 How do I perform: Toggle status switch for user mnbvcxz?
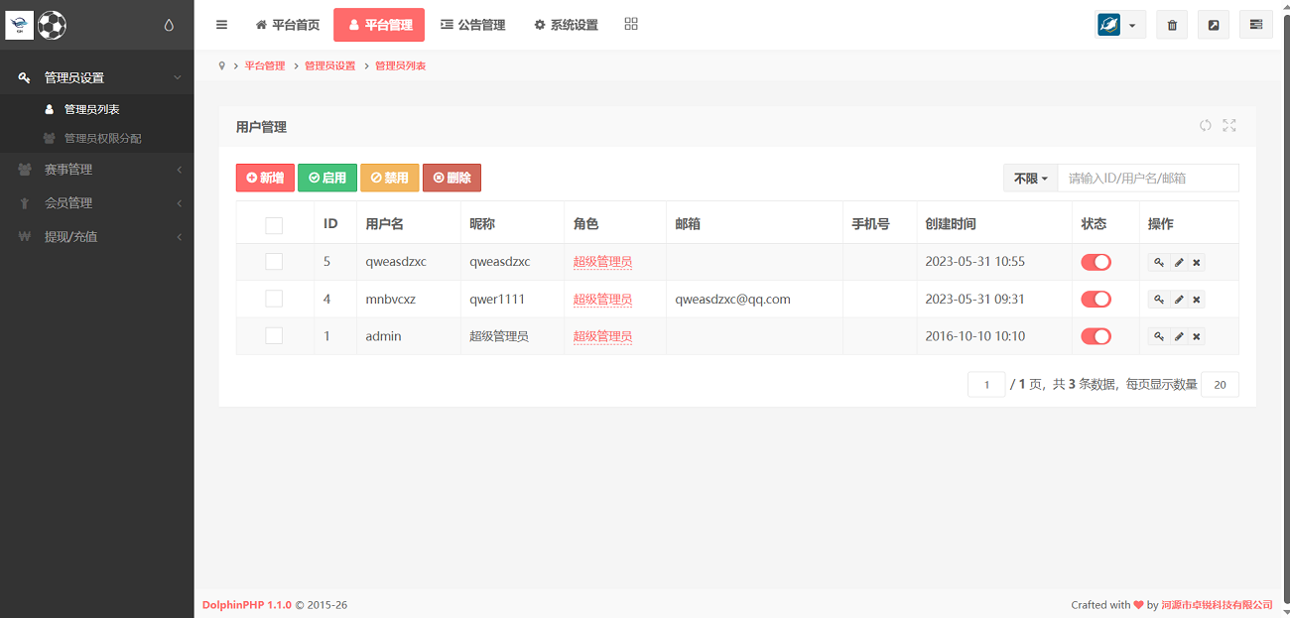point(1096,299)
